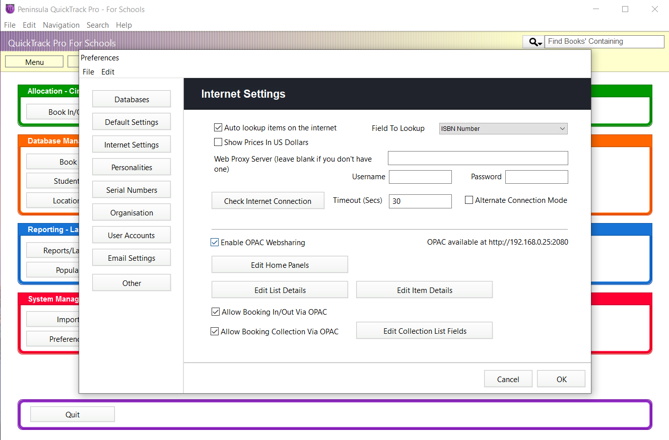The width and height of the screenshot is (669, 440).
Task: Open the File menu in main window
Action: click(10, 25)
